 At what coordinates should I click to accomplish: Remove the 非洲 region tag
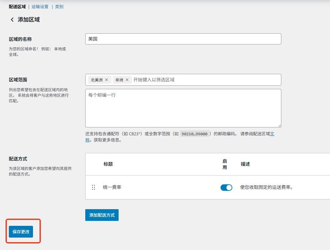(x=127, y=79)
